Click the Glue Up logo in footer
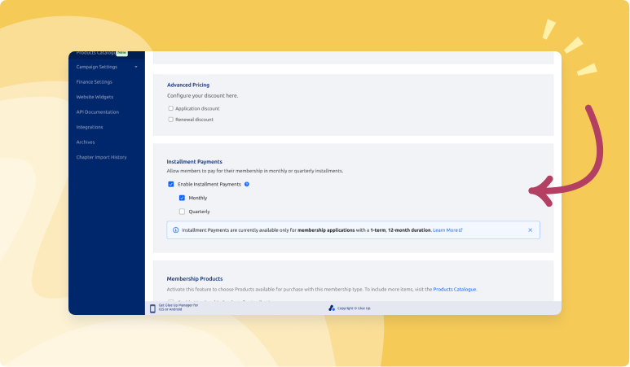Viewport: 630px width, 367px height. [x=332, y=308]
